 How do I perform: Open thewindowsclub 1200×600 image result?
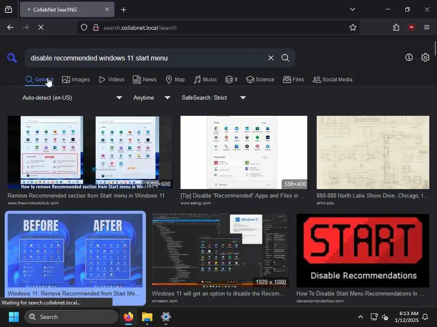click(x=90, y=152)
